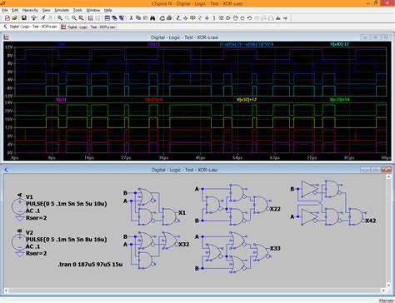
Task: Select the Move hand tool
Action: (235, 18)
